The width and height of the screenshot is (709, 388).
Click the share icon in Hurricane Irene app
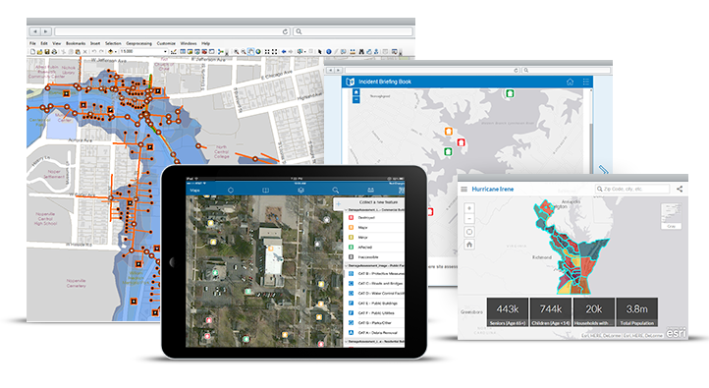[x=680, y=189]
